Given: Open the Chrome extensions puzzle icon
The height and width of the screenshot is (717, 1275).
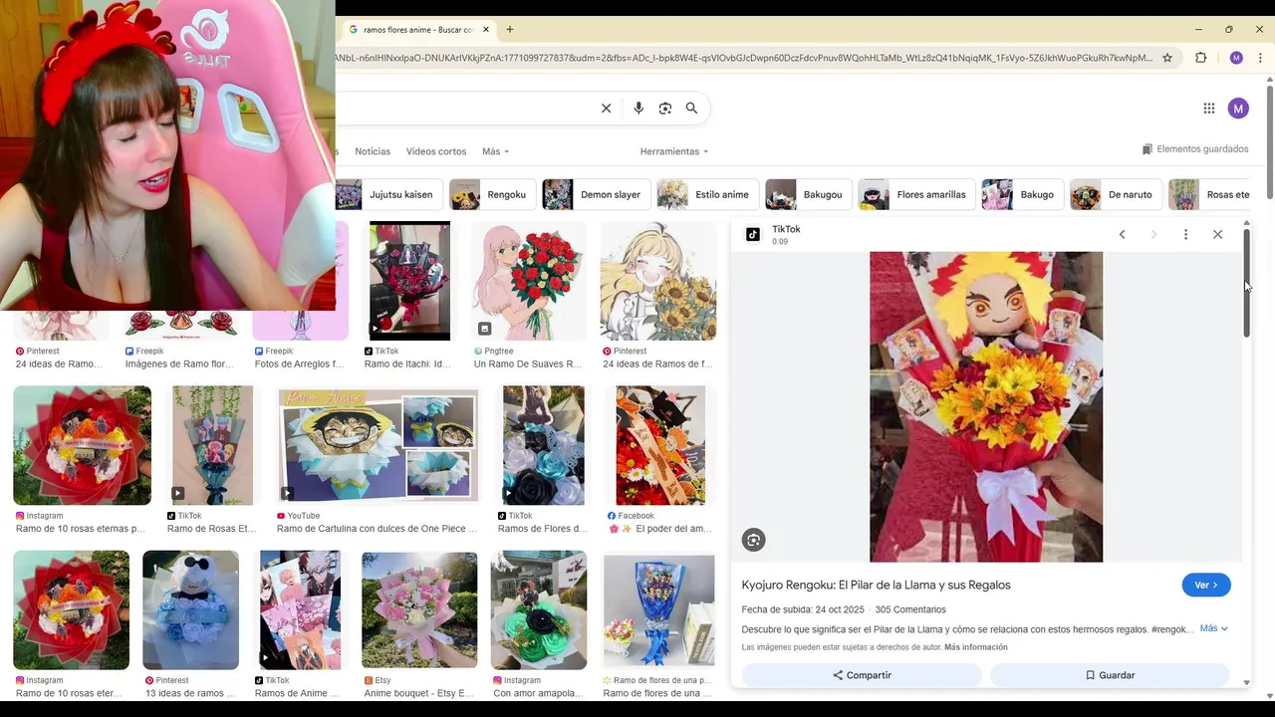Looking at the screenshot, I should coord(1200,58).
